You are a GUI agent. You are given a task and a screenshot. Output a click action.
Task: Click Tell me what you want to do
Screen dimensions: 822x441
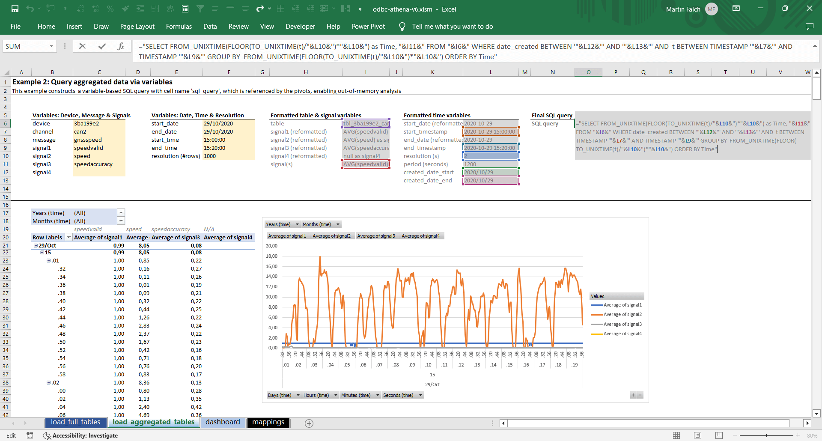point(452,26)
